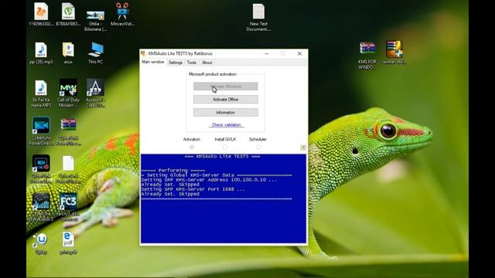The image size is (495, 278).
Task: Switch to the Tools tab
Action: [192, 63]
